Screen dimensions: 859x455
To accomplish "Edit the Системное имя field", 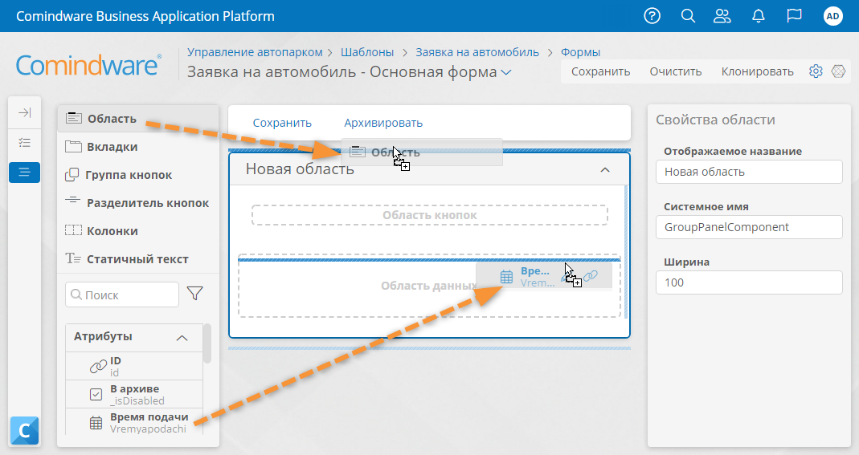I will [749, 227].
